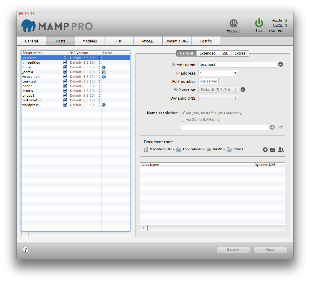This screenshot has width=310, height=282.
Task: Click Revert button
Action: pos(233,250)
